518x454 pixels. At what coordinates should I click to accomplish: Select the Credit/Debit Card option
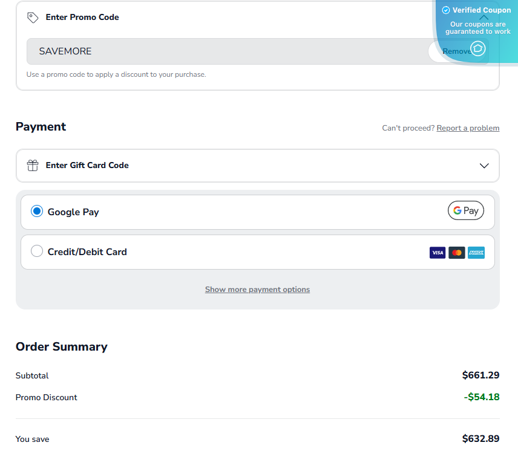point(36,252)
